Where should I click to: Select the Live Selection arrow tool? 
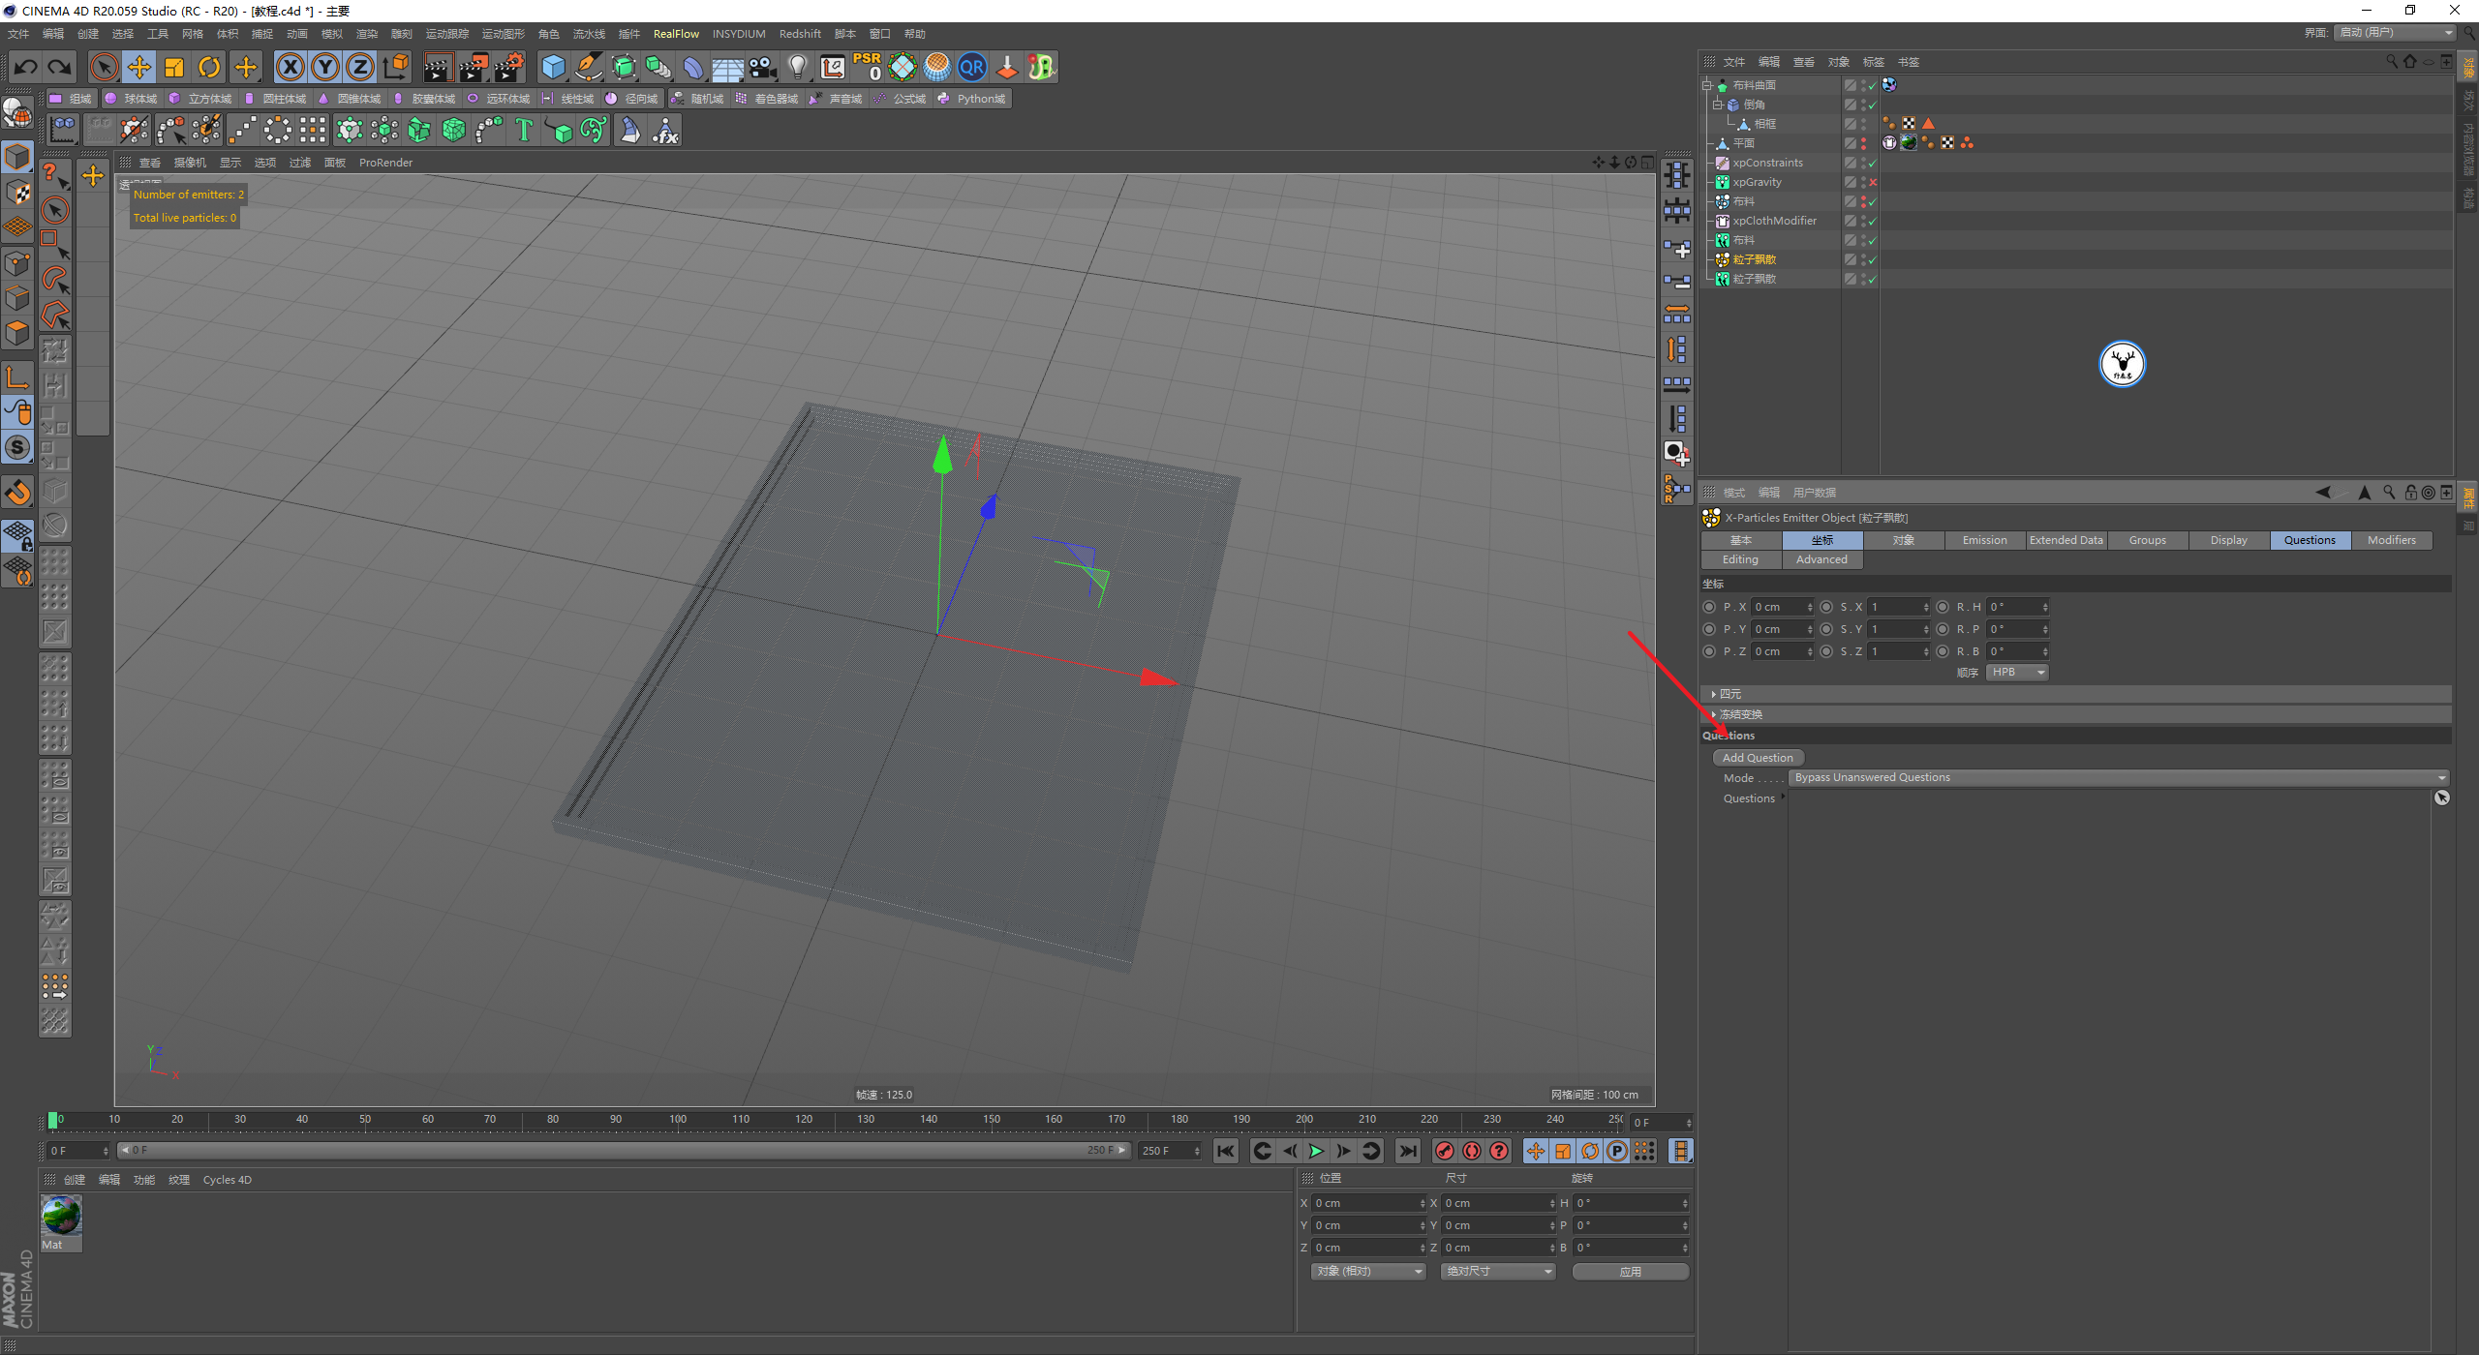click(104, 67)
